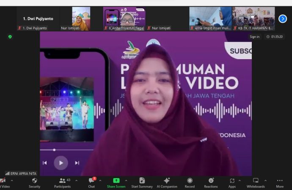Expand the caret next to Whiteboards
Viewport: 292px width, 190px height.
(x=265, y=181)
